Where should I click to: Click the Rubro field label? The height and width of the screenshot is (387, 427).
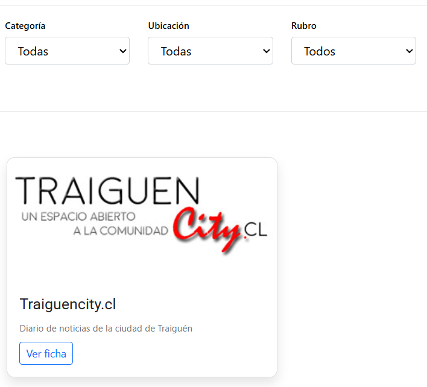coord(303,26)
